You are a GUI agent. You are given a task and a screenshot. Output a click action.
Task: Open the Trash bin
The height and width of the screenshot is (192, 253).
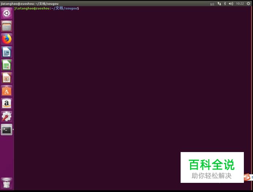[x=7, y=183]
